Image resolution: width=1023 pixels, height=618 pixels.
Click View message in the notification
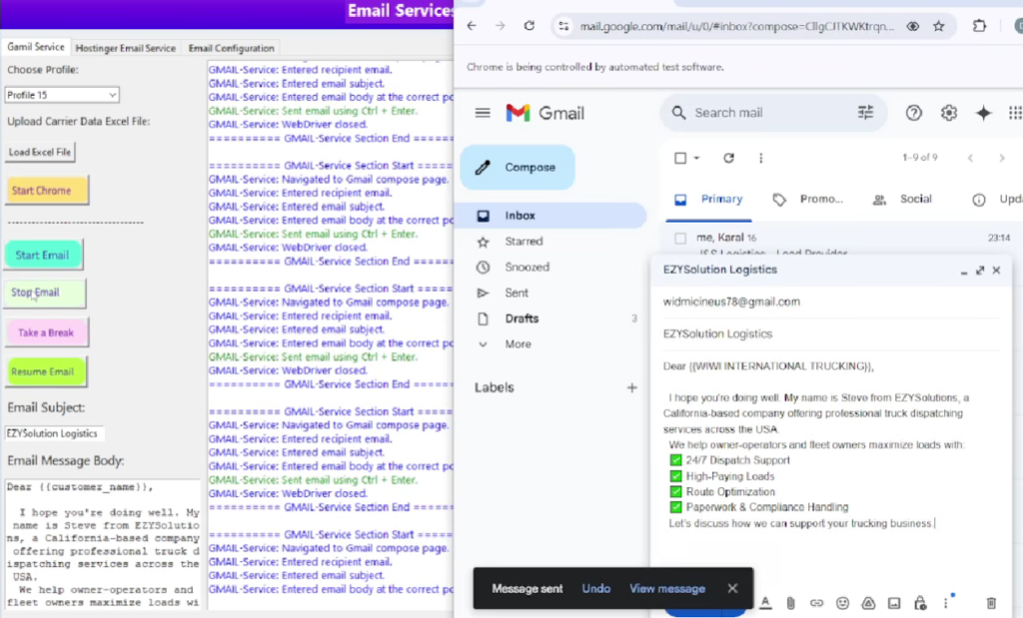point(667,589)
